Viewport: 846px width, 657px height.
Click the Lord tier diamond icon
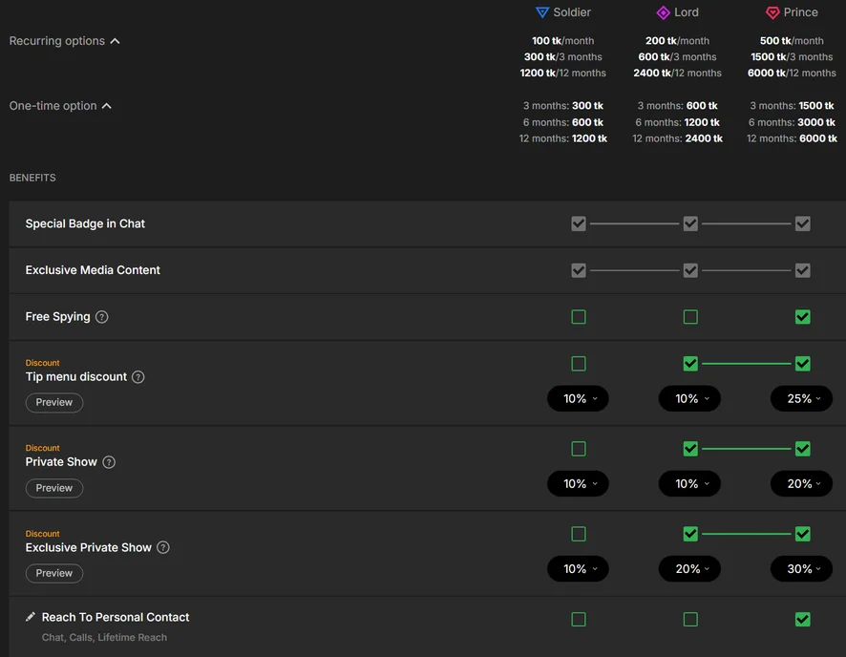click(x=663, y=12)
